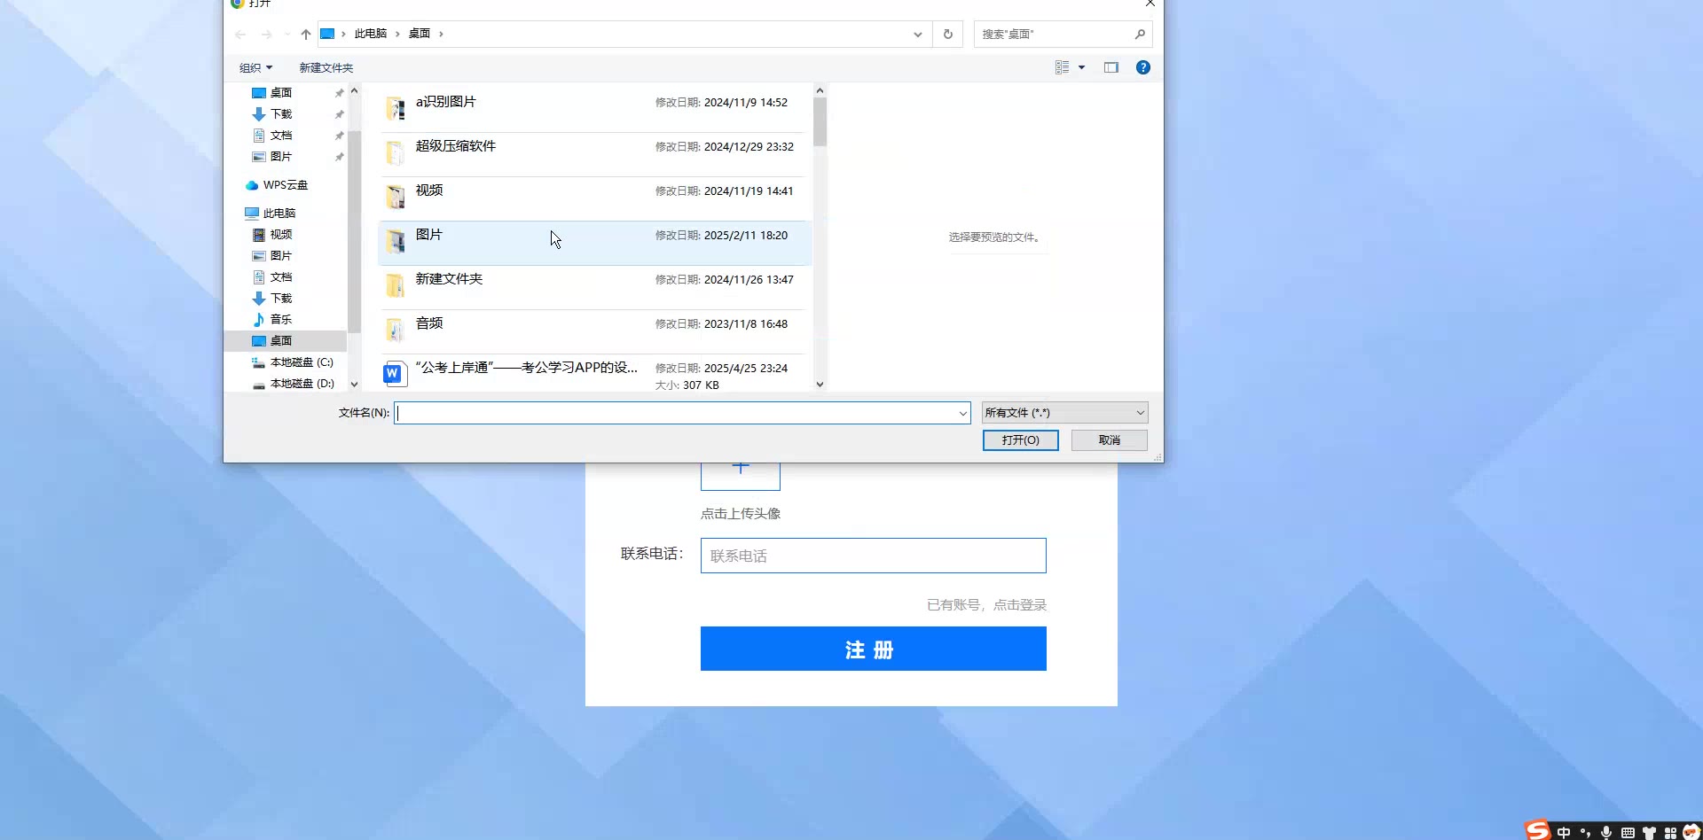Screen dimensions: 1703x840
Task: Open the 文件名 history dropdown arrow
Action: 962,413
